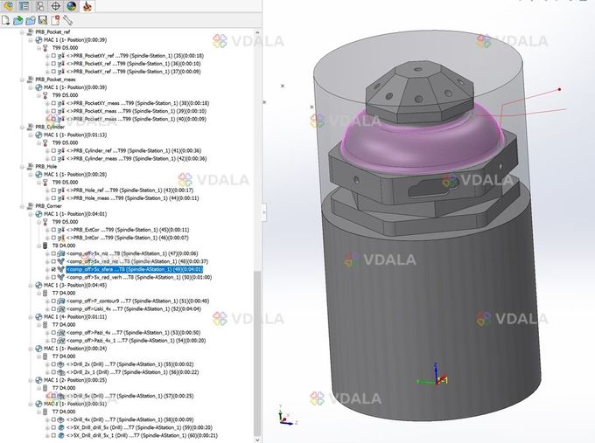The image size is (595, 443).
Task: Click the Save (floppy disk) toolbar icon
Action: 43,19
